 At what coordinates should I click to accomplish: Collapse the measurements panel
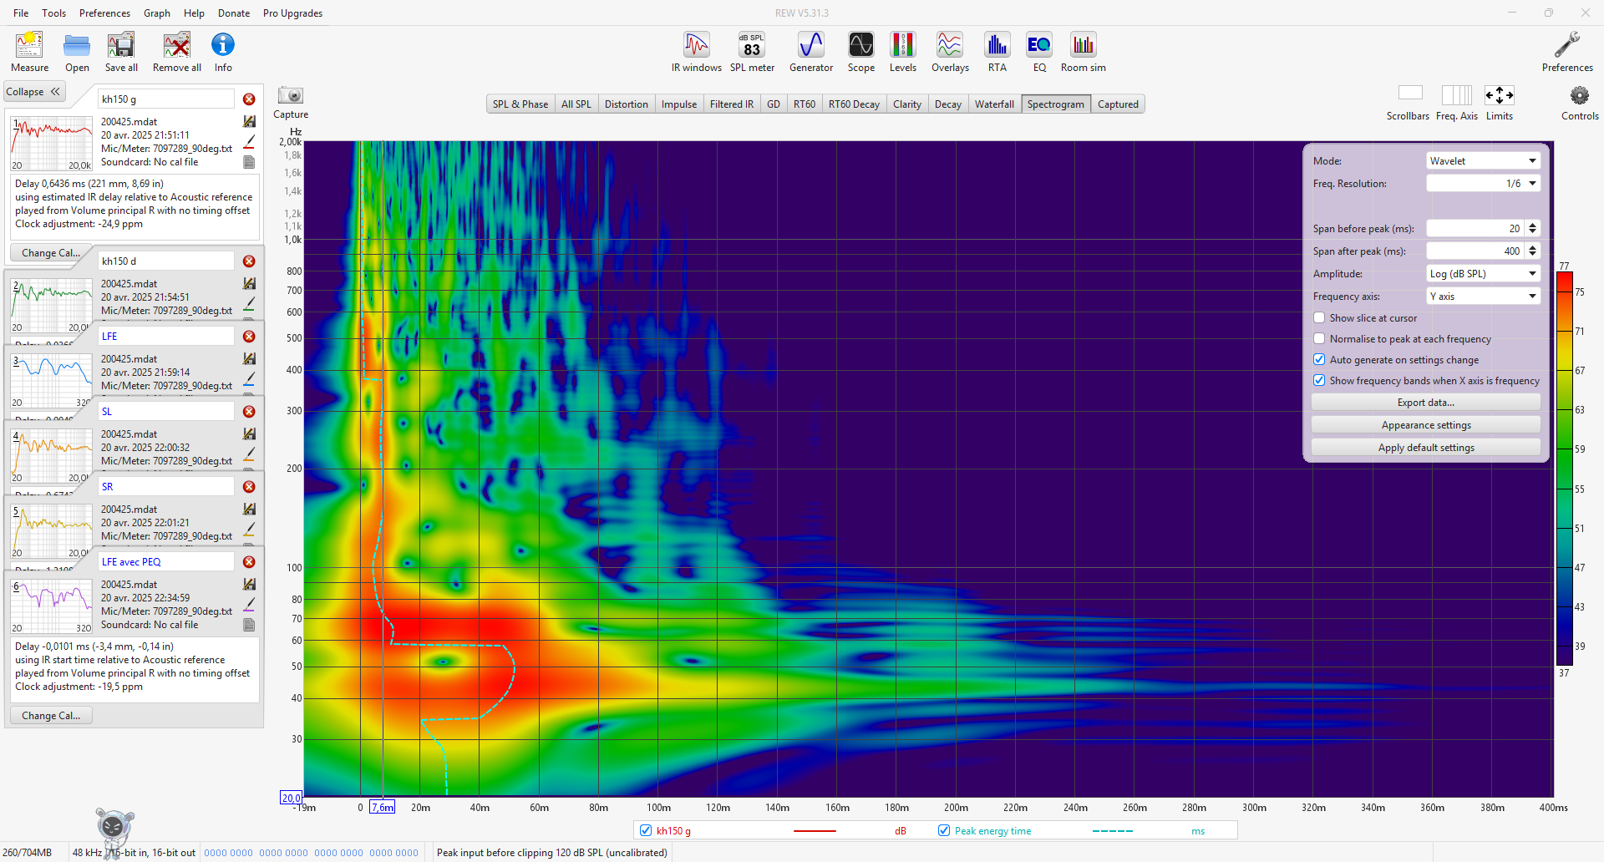click(x=34, y=92)
